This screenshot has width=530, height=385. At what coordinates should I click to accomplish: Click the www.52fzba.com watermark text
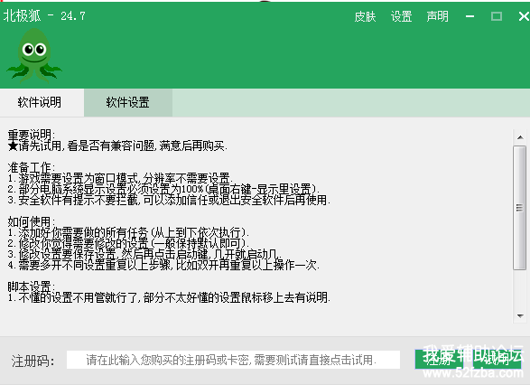[x=473, y=373]
